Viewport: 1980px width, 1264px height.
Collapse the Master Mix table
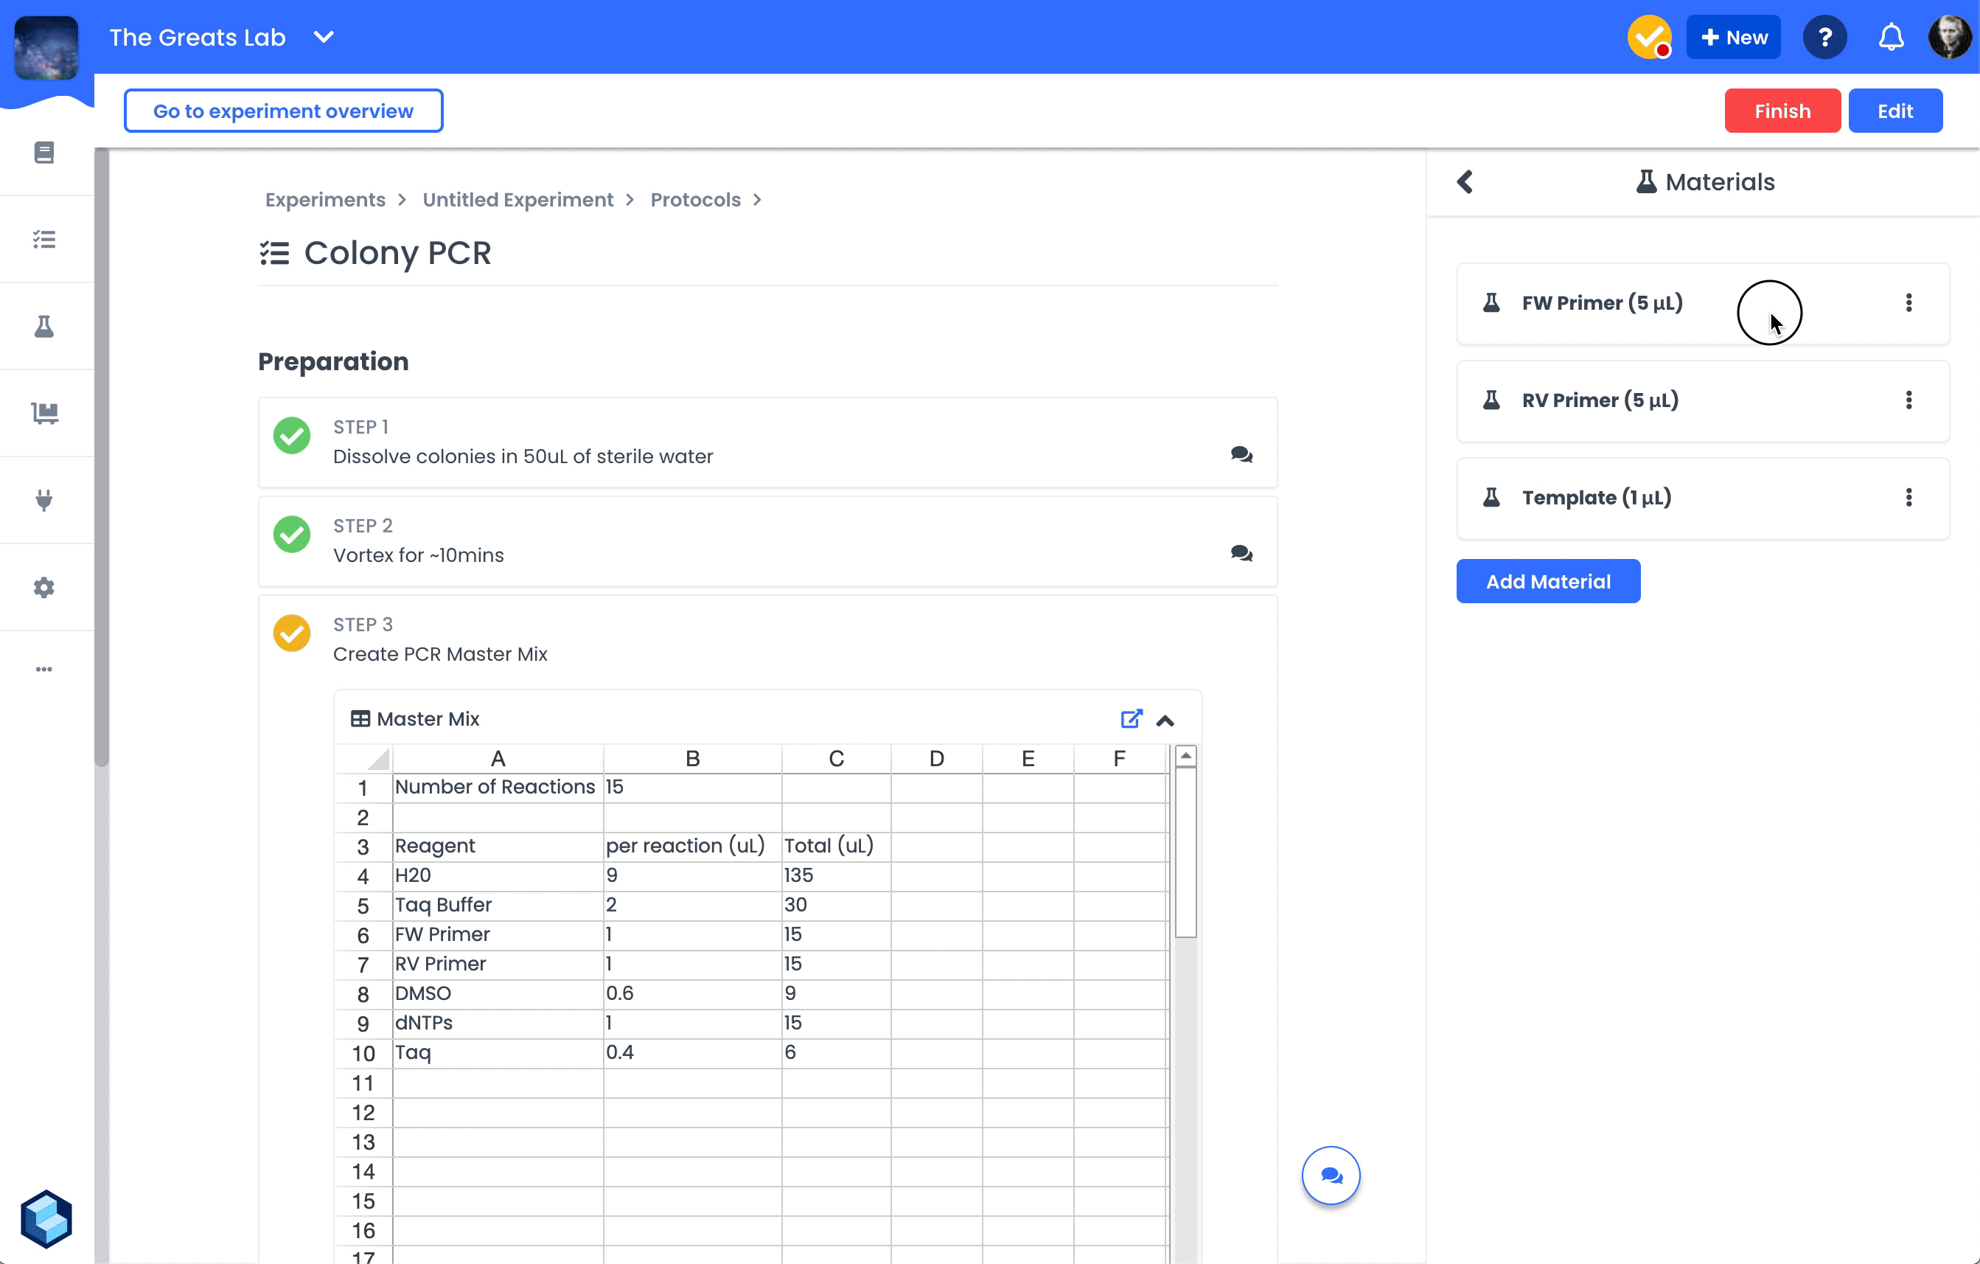click(1165, 720)
